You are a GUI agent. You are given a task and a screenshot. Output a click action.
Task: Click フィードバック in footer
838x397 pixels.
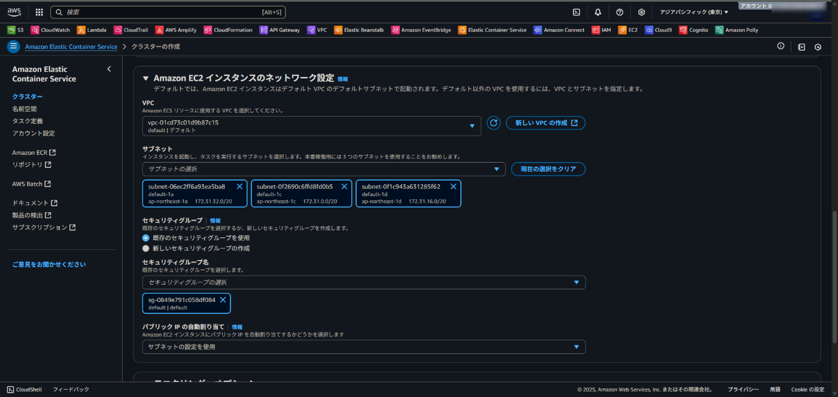tap(71, 389)
